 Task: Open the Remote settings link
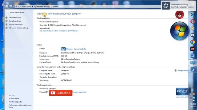[x=15, y=21]
